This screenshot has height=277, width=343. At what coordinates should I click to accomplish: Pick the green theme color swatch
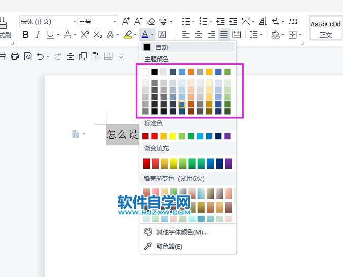(x=227, y=72)
